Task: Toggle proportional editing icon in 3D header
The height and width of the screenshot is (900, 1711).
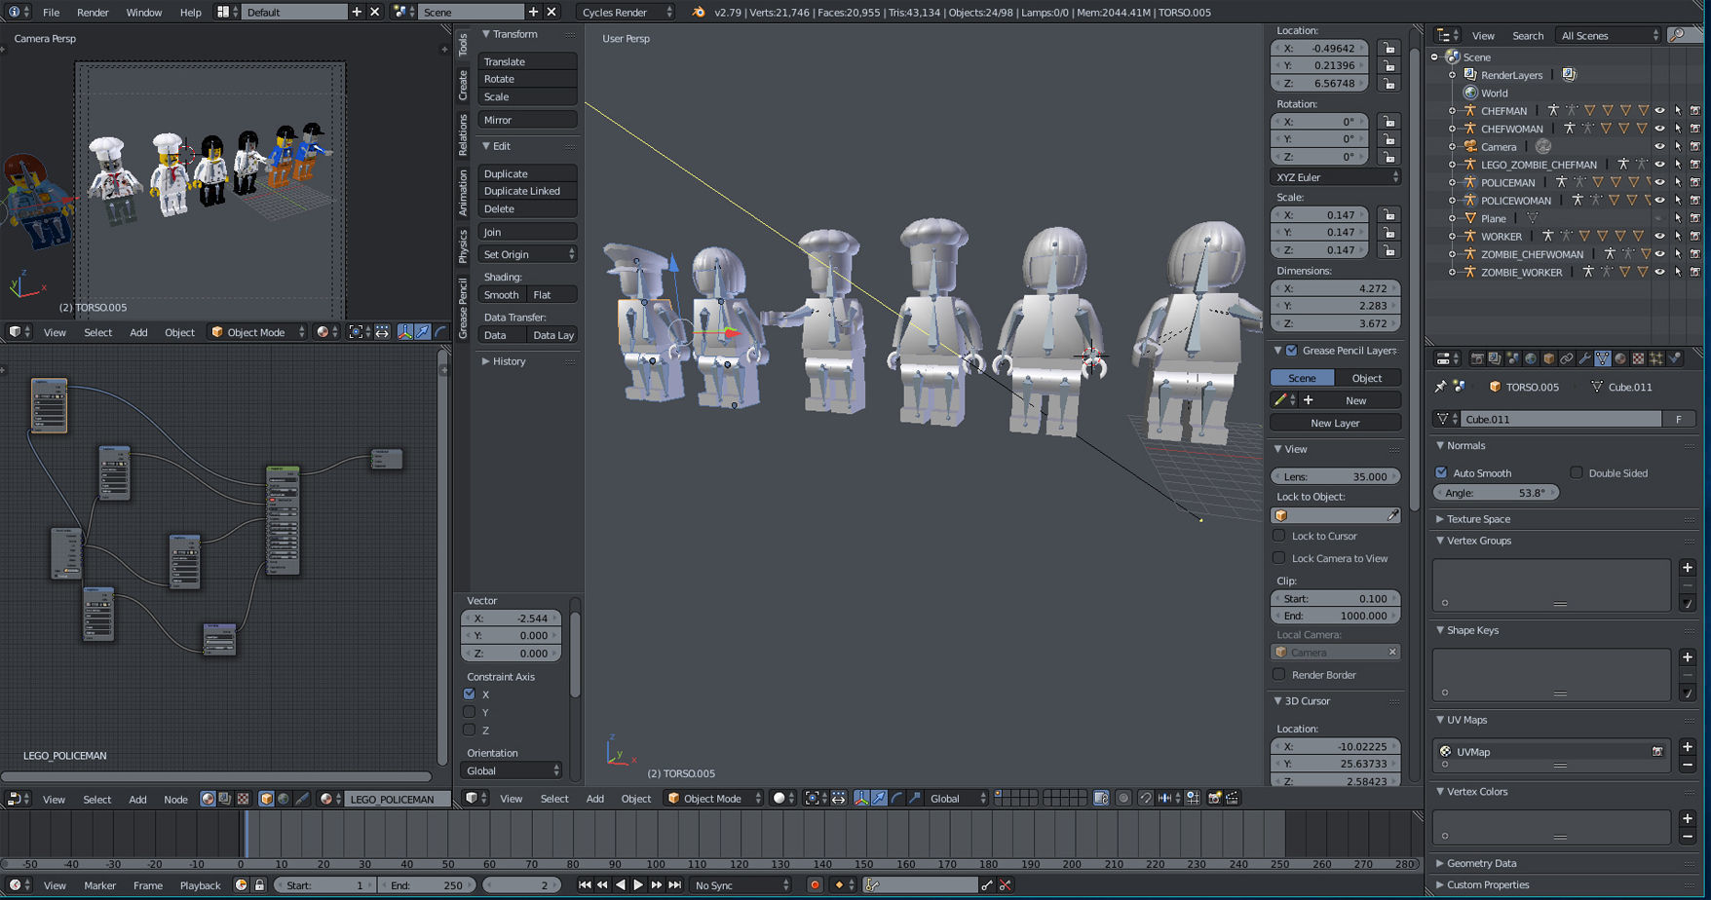Action: pos(1123,798)
